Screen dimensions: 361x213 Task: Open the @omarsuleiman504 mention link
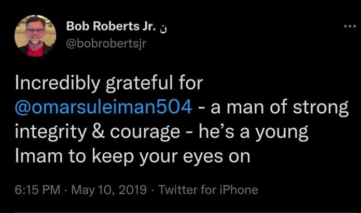coord(103,108)
